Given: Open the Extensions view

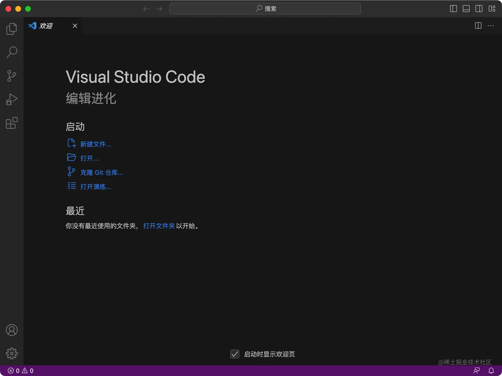Looking at the screenshot, I should click(12, 123).
